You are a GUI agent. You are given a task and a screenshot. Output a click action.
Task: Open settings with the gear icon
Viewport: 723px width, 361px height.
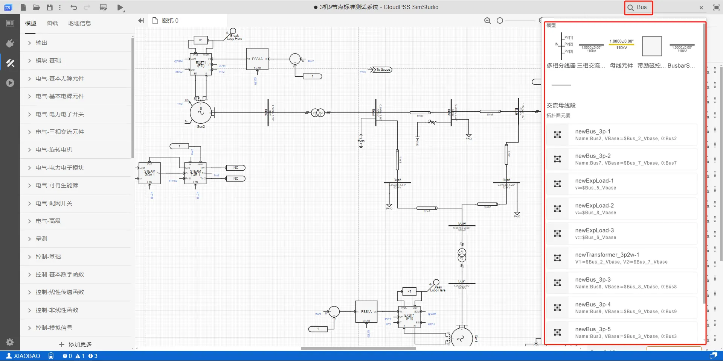click(x=10, y=342)
